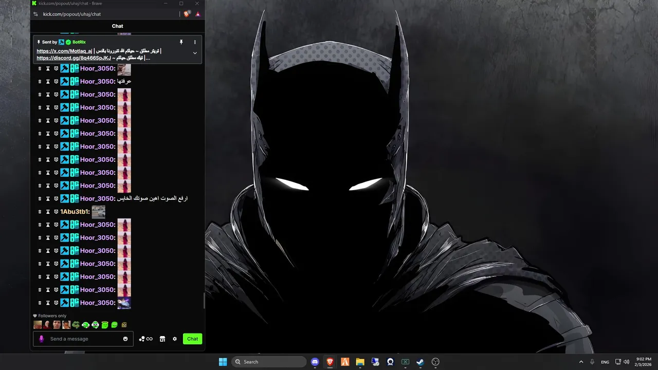Shield ban icon on 'ارفع الصوت' message row

tap(56, 199)
